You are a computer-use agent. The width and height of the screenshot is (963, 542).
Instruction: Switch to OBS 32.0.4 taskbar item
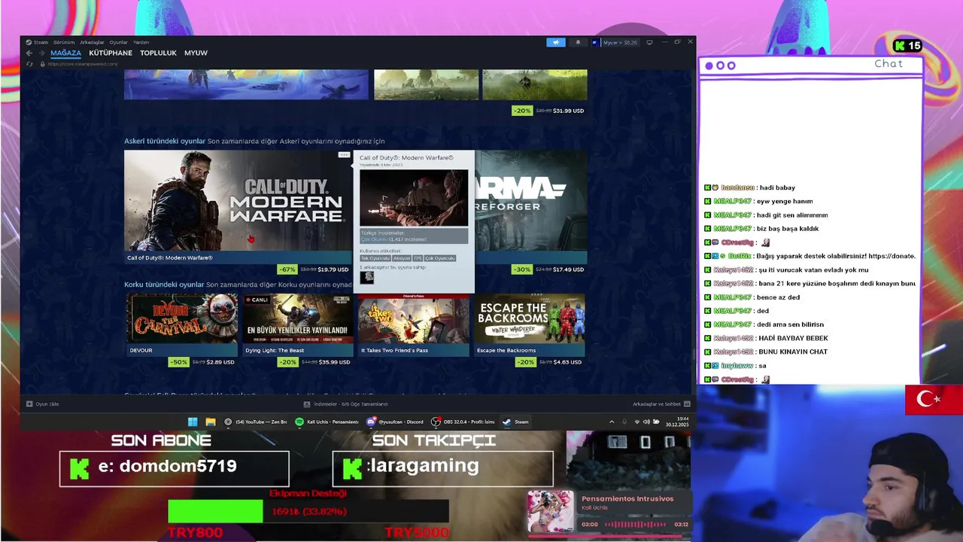(463, 422)
